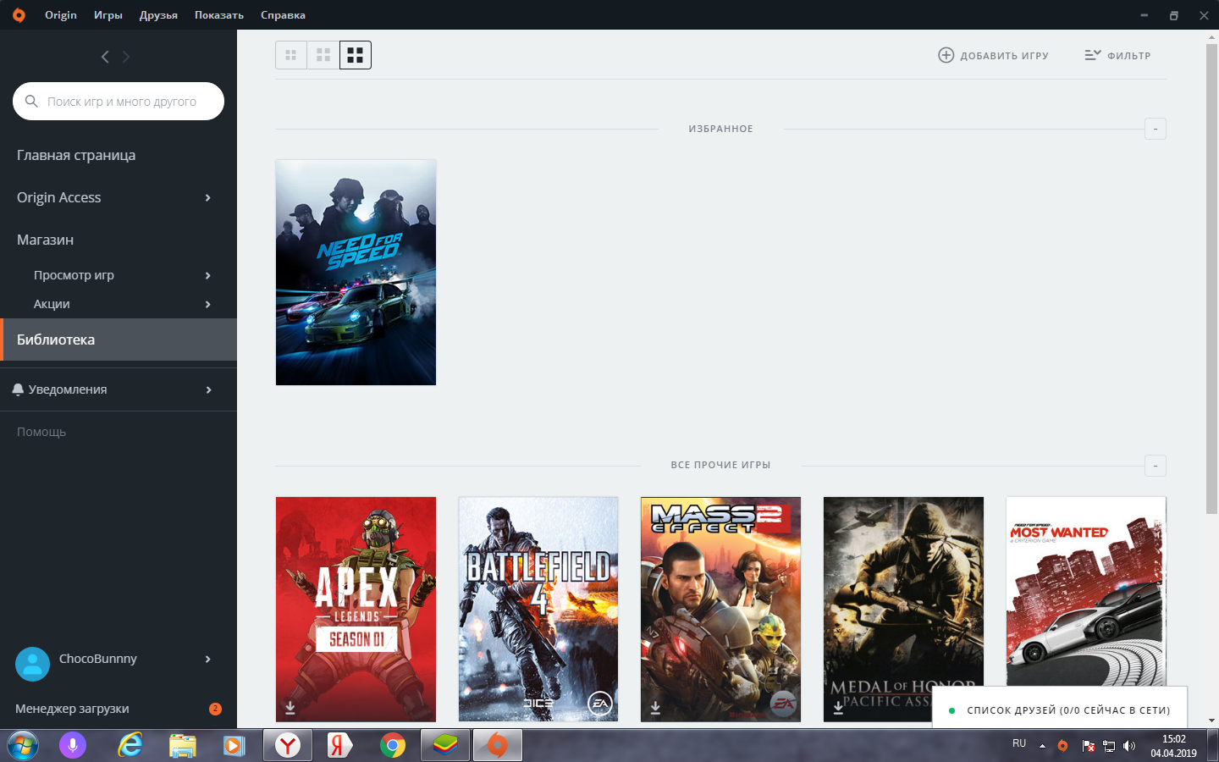Viewport: 1219px width, 762px height.
Task: Click the Action Center flag tray icon
Action: point(1088,746)
